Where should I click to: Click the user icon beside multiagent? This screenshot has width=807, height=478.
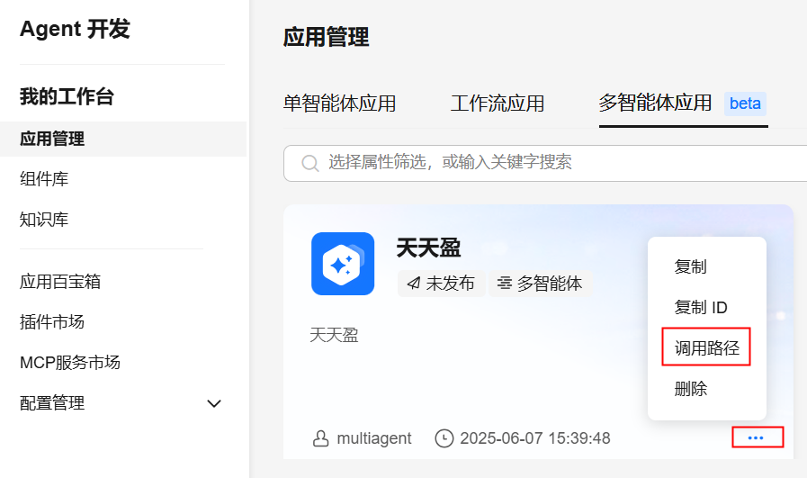320,438
